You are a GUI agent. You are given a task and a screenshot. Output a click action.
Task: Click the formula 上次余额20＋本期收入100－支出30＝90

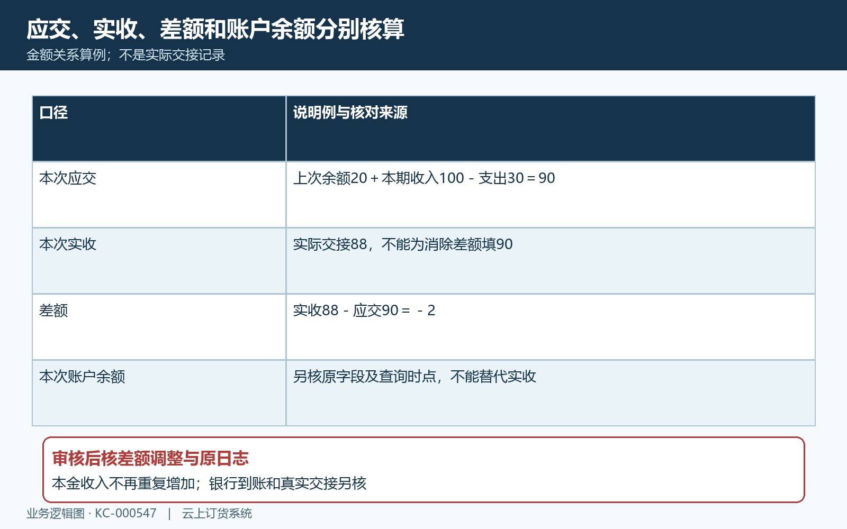click(x=424, y=178)
